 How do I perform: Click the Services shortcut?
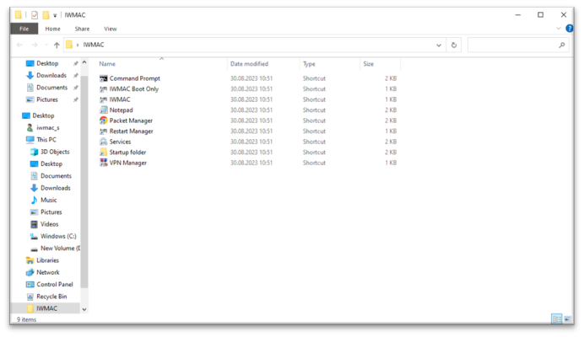tap(120, 142)
